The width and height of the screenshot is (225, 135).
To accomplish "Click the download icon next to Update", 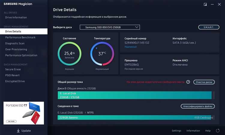I will pos(18,131).
